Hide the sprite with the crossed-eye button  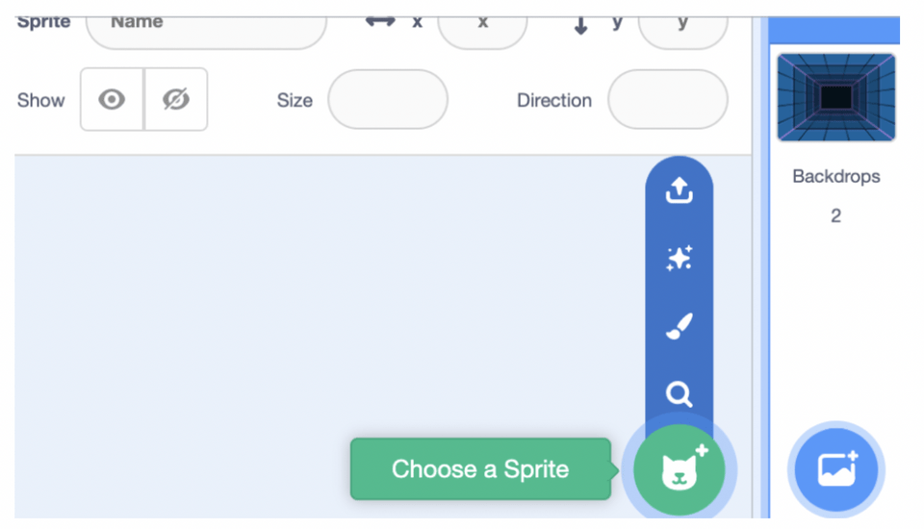[176, 99]
